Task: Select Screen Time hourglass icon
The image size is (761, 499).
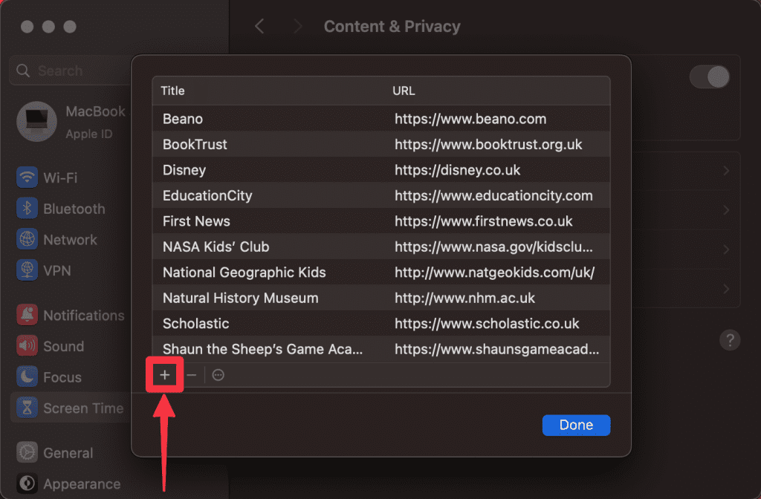Action: click(27, 408)
